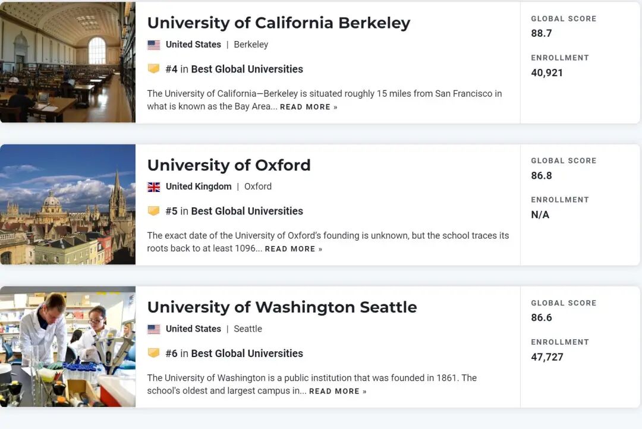Click the US flag icon under Washington Seattle
The height and width of the screenshot is (429, 642).
pos(153,329)
